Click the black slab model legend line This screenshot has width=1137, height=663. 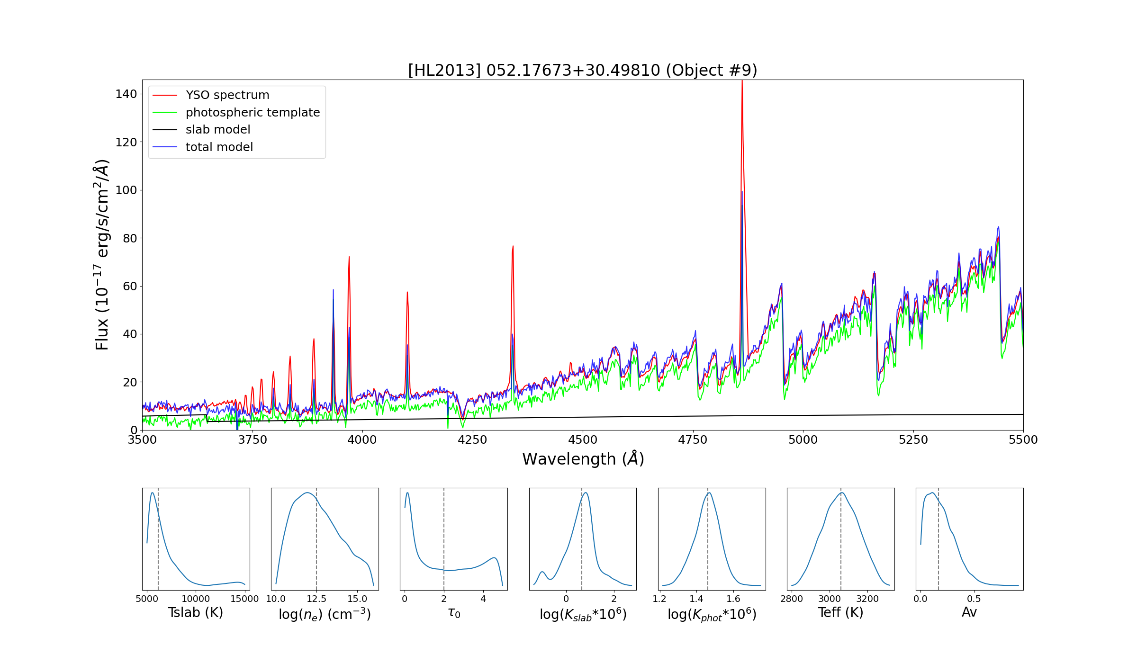165,130
